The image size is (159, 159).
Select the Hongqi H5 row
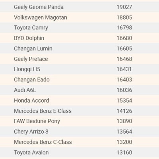79,69
